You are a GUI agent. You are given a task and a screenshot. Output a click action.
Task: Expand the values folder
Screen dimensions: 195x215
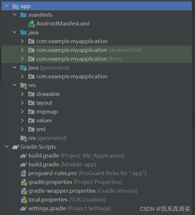(22, 120)
